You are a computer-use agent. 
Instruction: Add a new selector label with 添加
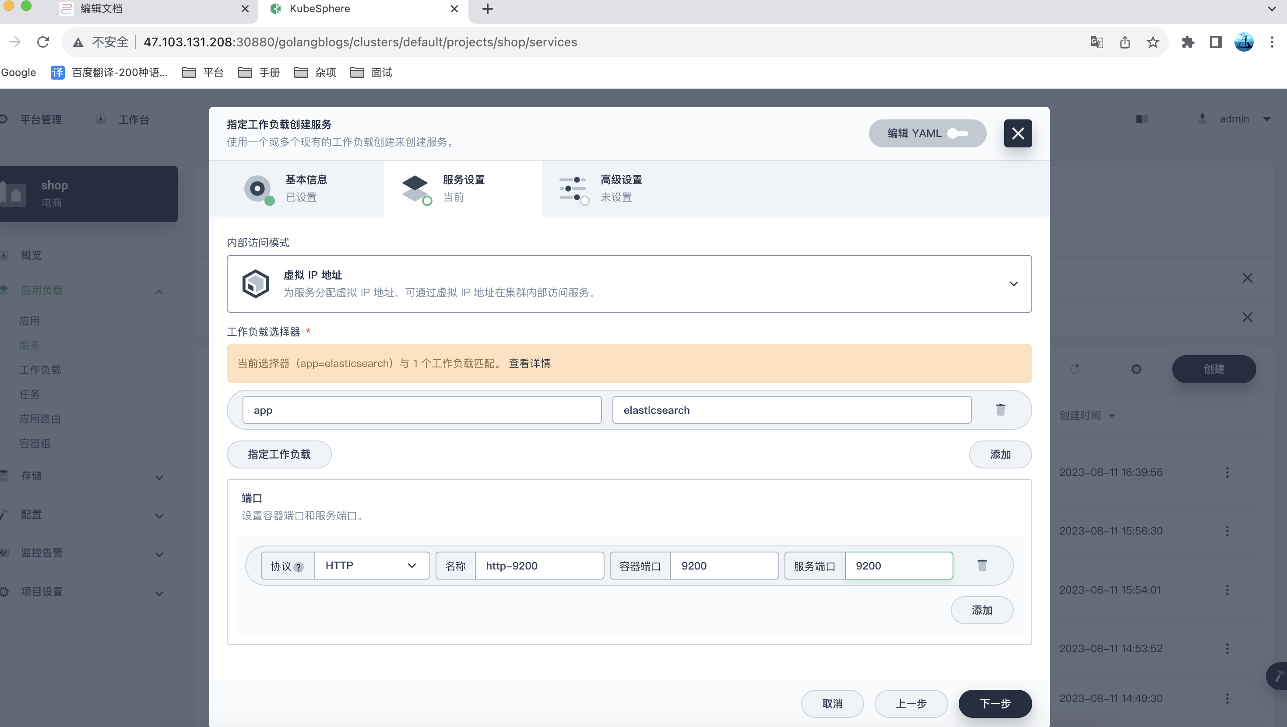pos(1000,454)
